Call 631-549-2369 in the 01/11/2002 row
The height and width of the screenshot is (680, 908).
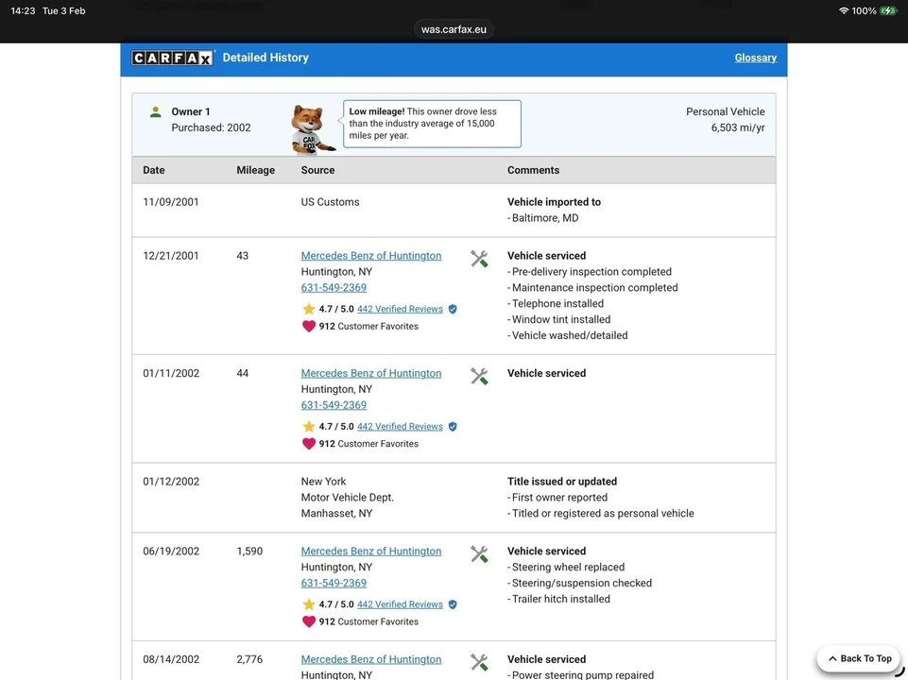coord(334,405)
